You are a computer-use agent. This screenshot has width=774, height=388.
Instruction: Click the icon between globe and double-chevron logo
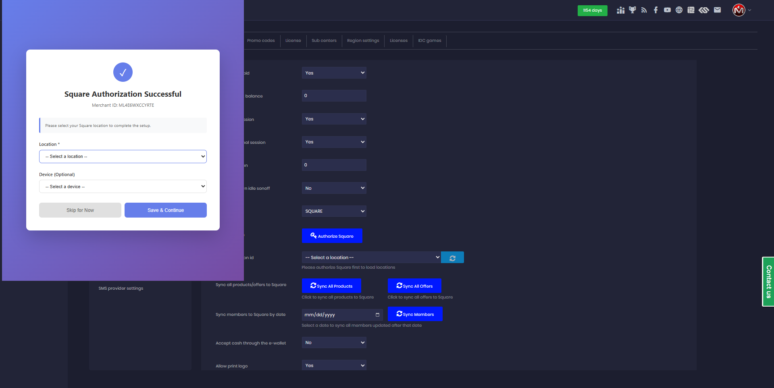pyautogui.click(x=691, y=10)
